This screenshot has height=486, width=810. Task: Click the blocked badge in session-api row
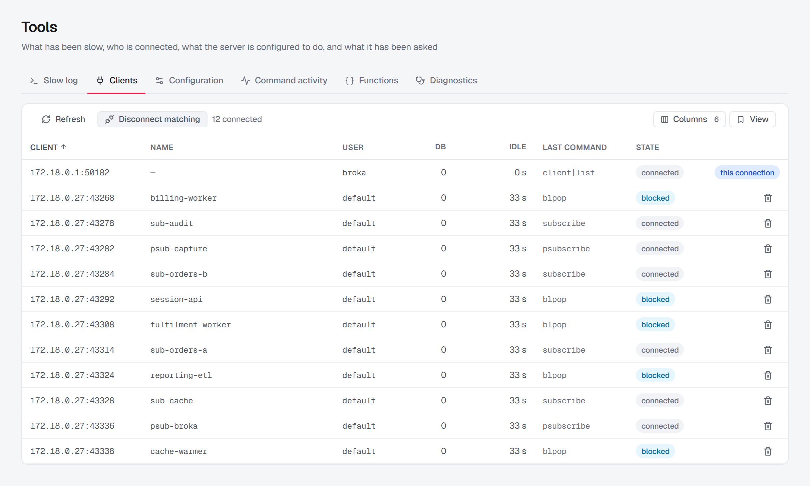coord(655,299)
